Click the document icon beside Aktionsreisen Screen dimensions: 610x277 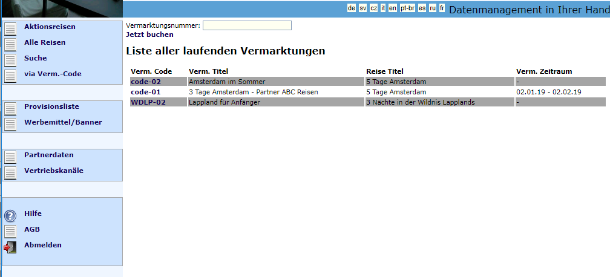[10, 28]
